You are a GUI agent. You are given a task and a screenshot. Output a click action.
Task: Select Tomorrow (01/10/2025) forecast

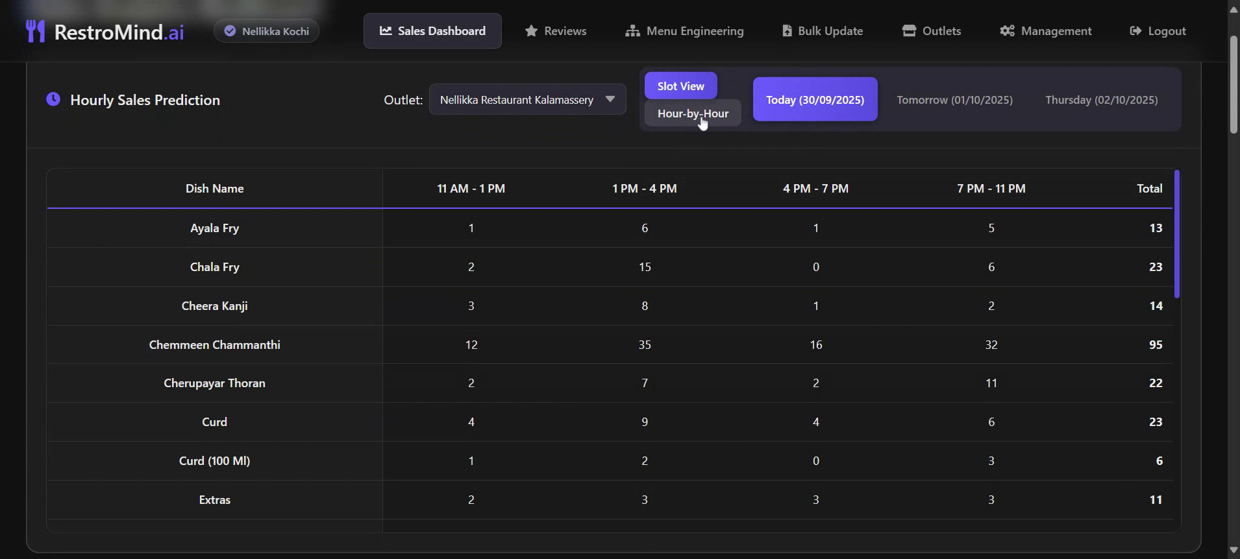(x=954, y=100)
